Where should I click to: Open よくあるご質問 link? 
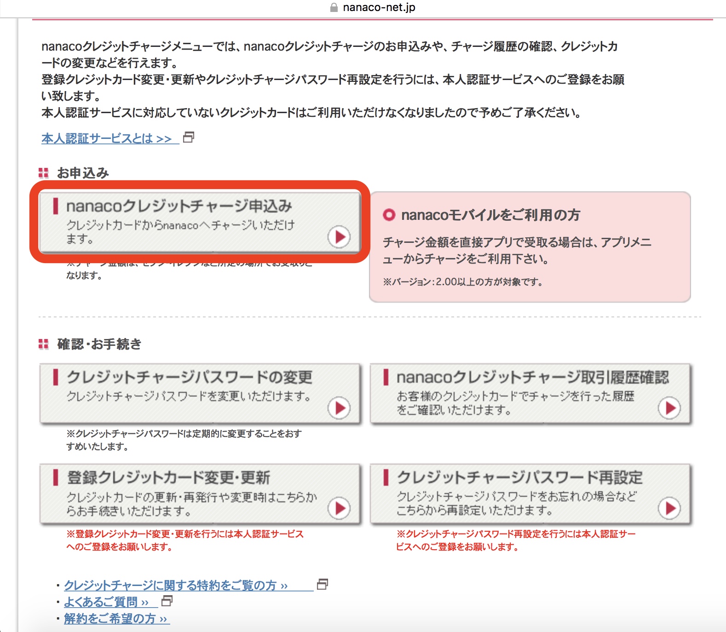[110, 602]
